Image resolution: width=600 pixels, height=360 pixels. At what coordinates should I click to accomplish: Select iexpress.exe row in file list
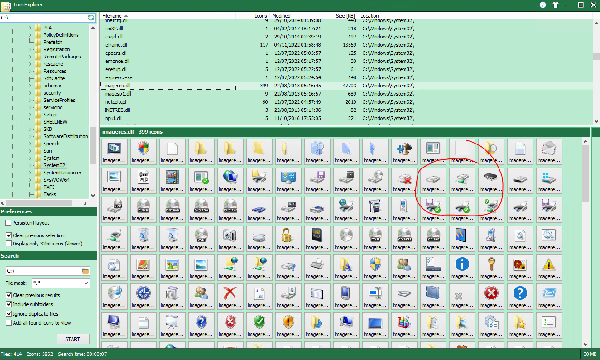[x=346, y=77]
